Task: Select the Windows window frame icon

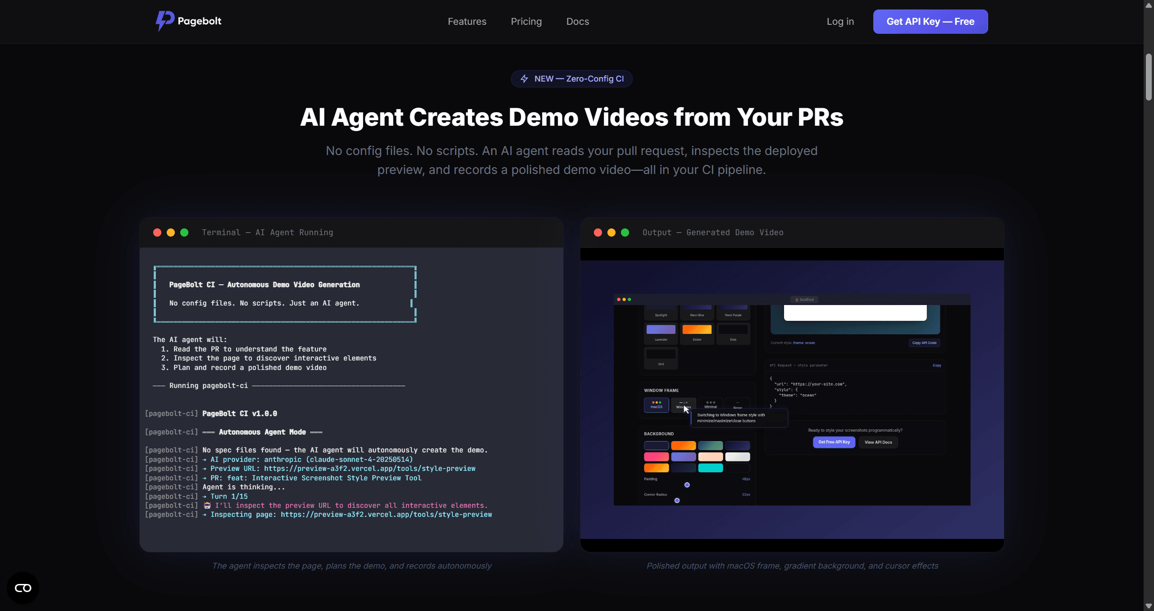Action: (683, 403)
